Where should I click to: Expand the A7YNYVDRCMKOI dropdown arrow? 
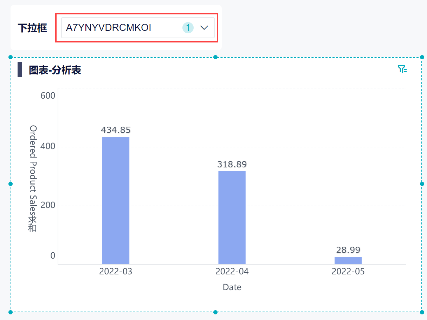[x=204, y=28]
